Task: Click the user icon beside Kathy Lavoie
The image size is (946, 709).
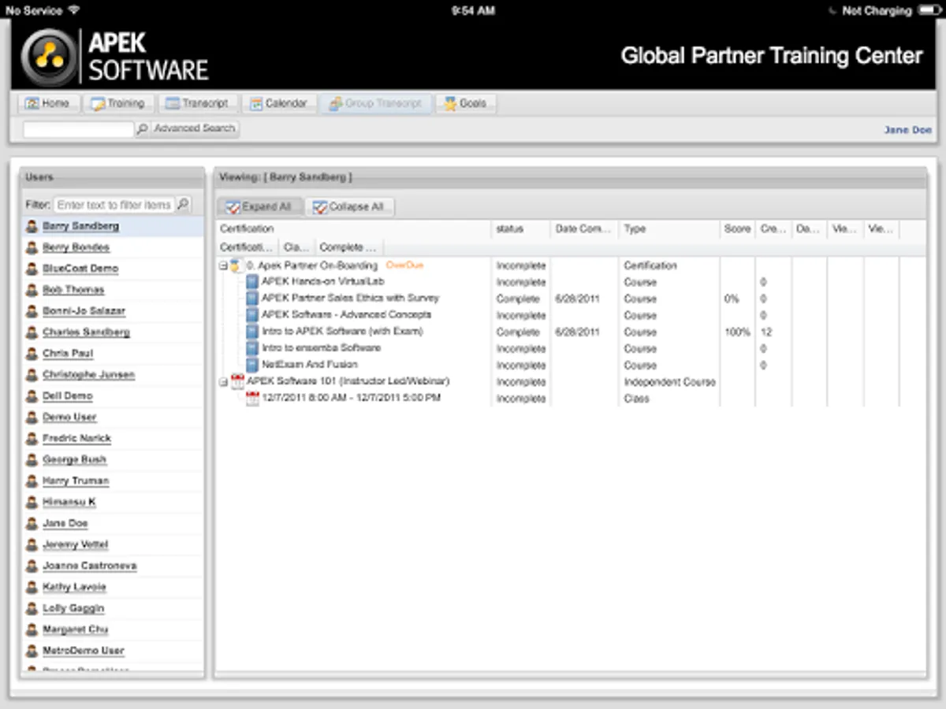Action: tap(32, 588)
